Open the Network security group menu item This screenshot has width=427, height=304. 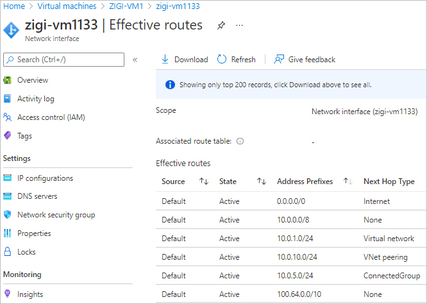click(56, 215)
